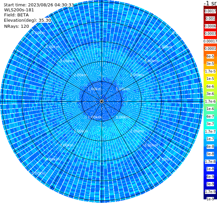
Task: Click the 1e-9 colorbar bottom value
Action: point(210,199)
